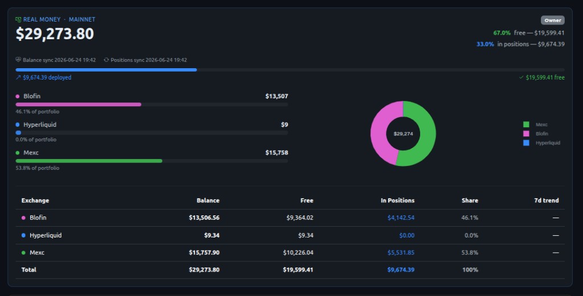Open Blofin in-positions value $4,142.54
Image resolution: width=583 pixels, height=296 pixels.
[401, 218]
